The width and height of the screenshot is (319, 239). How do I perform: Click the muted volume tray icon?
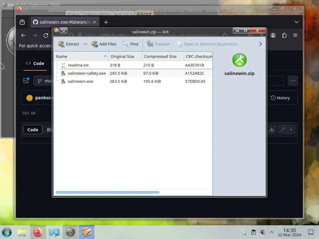coord(263,232)
